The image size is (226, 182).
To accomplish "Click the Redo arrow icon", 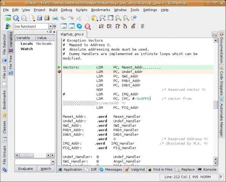I will click(x=71, y=18).
